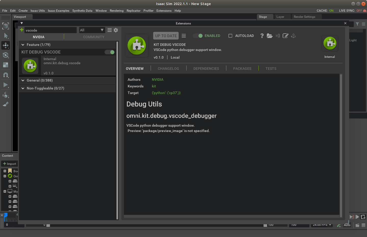Switch to the TESTS tab
This screenshot has height=237, width=367.
(x=271, y=69)
